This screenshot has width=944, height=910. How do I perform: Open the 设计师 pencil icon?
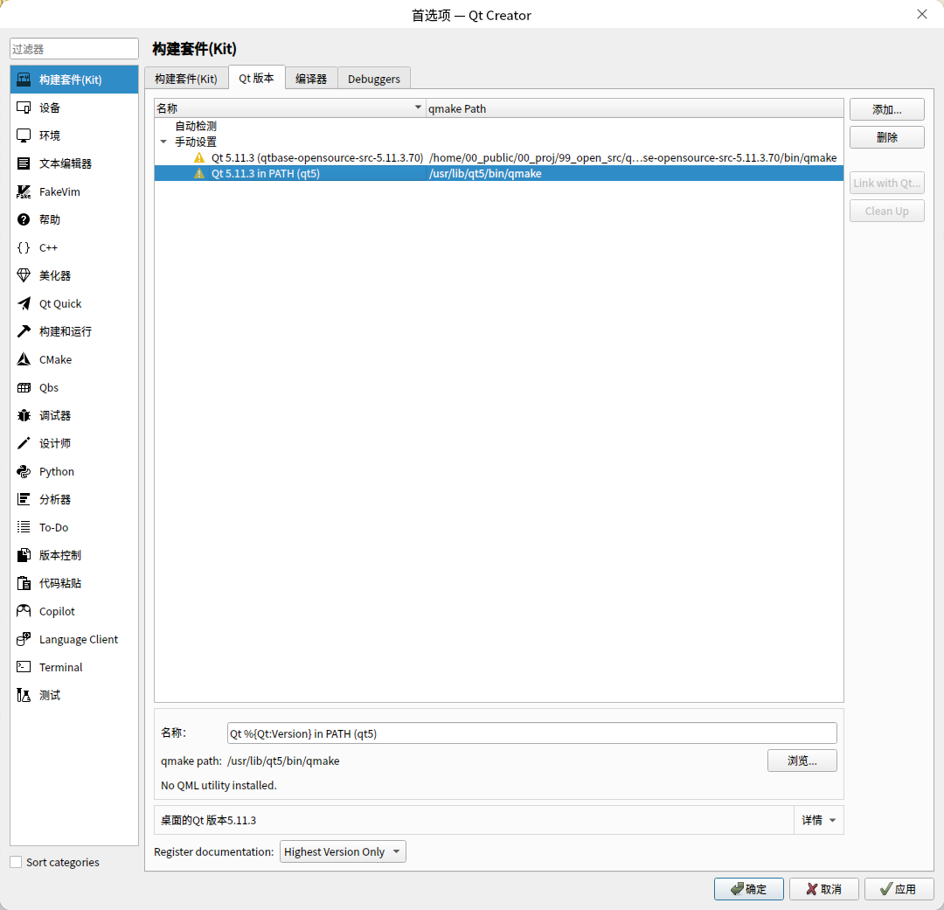point(24,443)
